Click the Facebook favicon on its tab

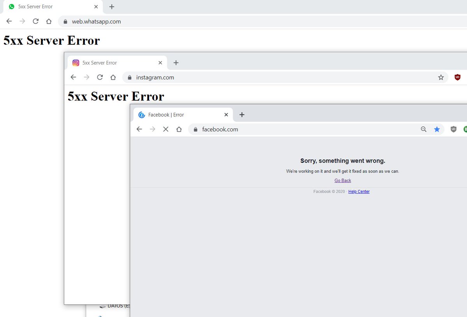(x=142, y=115)
